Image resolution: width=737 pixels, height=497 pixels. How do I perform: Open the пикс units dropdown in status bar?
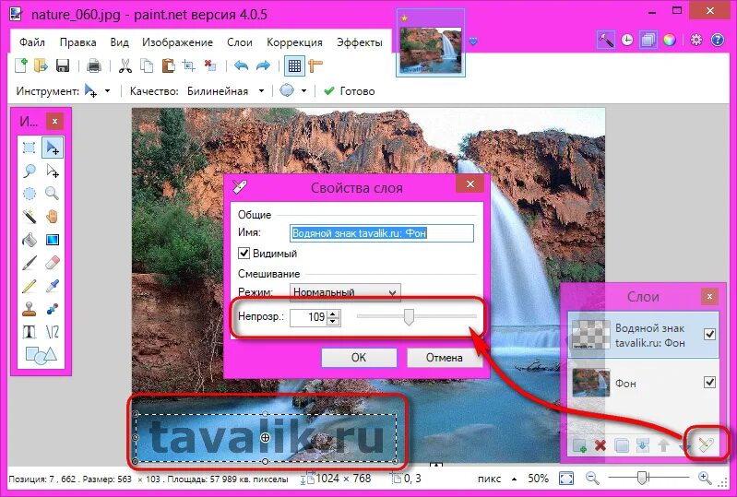[514, 479]
